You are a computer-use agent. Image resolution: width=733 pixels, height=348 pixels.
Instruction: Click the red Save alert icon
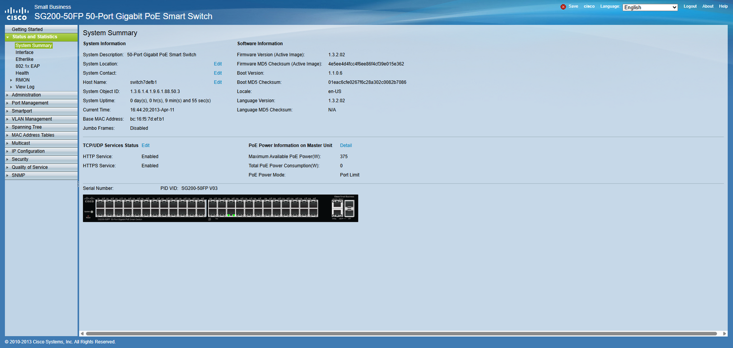[x=563, y=7]
